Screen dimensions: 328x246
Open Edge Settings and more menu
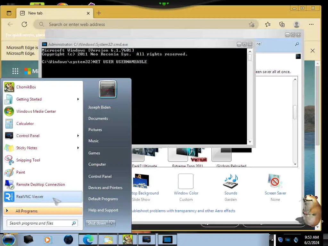[x=311, y=24]
